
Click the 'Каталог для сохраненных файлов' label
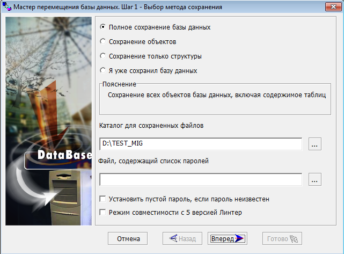[x=151, y=126]
